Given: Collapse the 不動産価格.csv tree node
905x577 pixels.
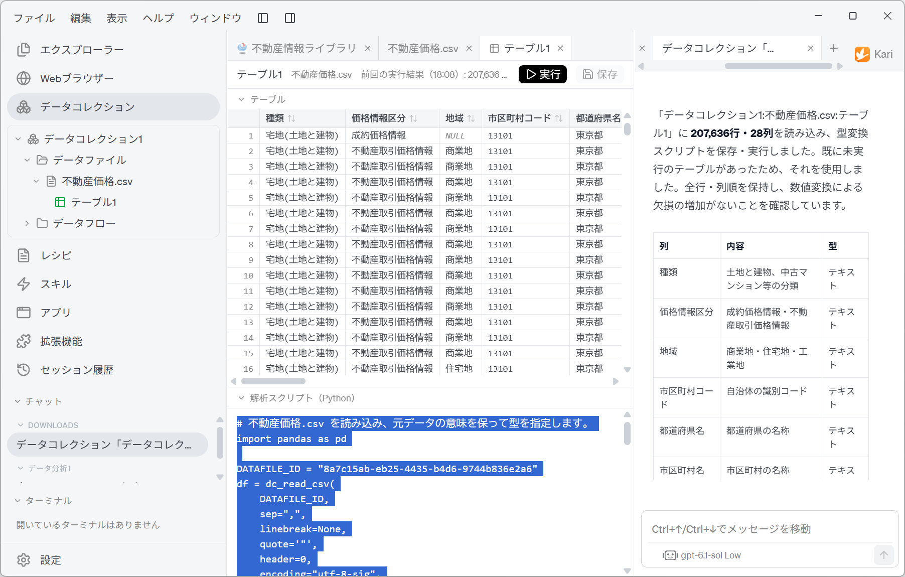Looking at the screenshot, I should click(36, 181).
